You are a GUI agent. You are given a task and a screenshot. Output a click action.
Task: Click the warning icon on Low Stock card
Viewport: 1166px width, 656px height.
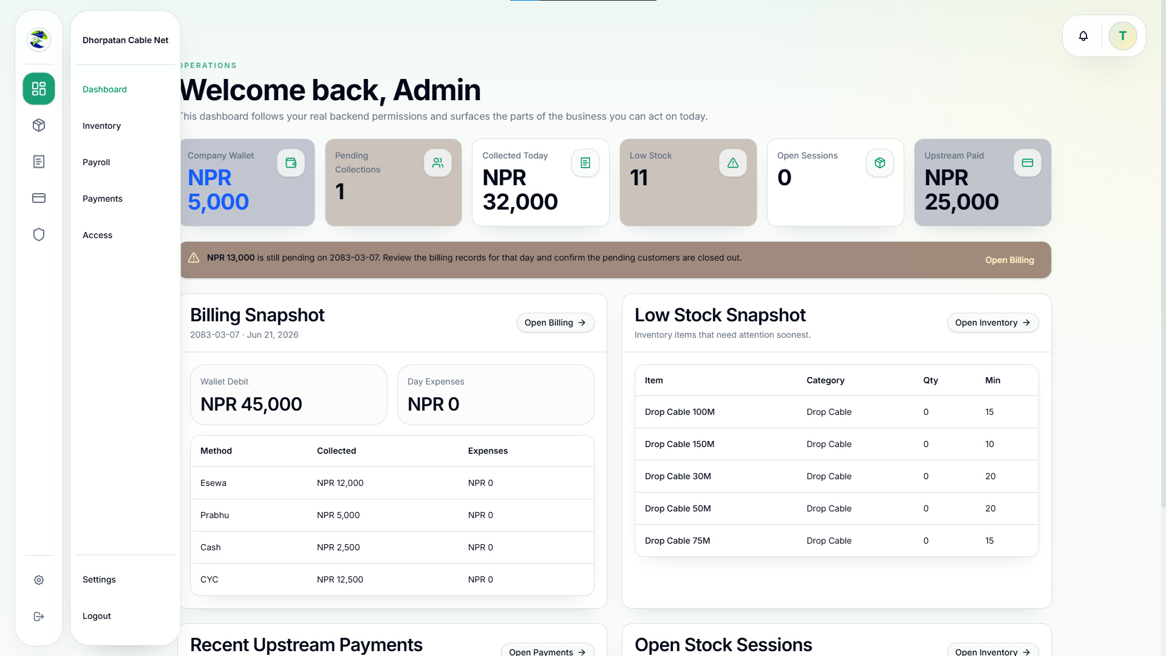point(733,163)
